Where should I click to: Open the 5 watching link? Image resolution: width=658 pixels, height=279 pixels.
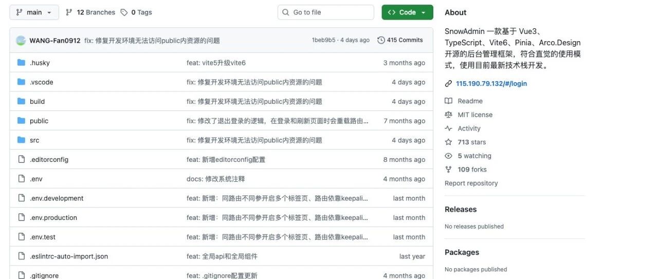pos(474,156)
